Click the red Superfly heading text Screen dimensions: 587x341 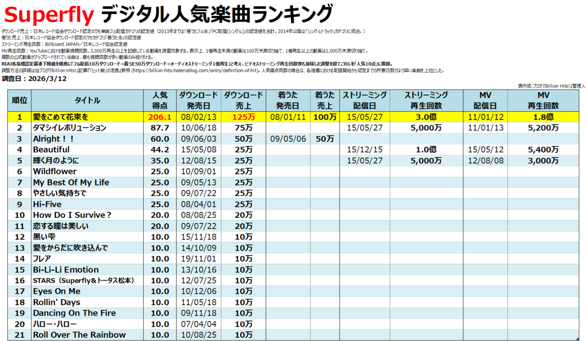49,15
